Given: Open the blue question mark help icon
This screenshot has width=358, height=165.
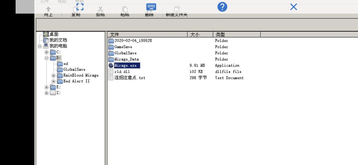Looking at the screenshot, I should 222,7.
